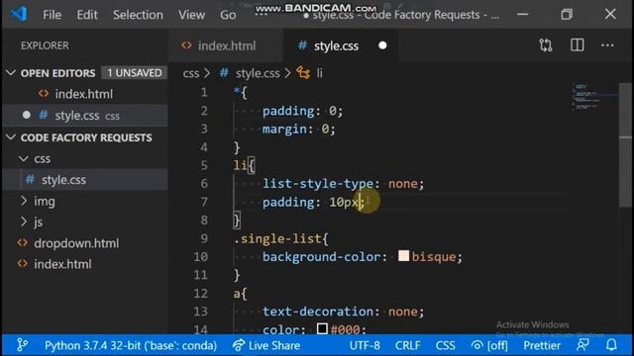This screenshot has height=356, width=634.
Task: Change the CRLF end-of-line sequence
Action: click(407, 345)
